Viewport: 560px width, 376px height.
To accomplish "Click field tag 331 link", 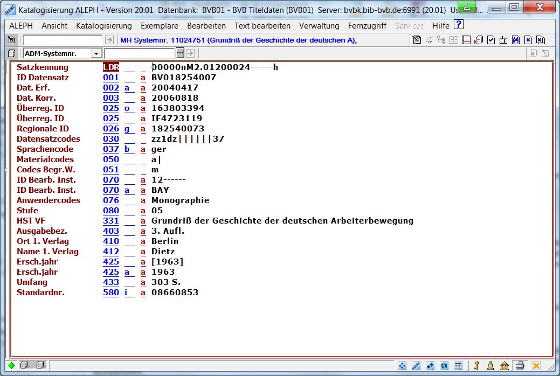I will pos(110,221).
